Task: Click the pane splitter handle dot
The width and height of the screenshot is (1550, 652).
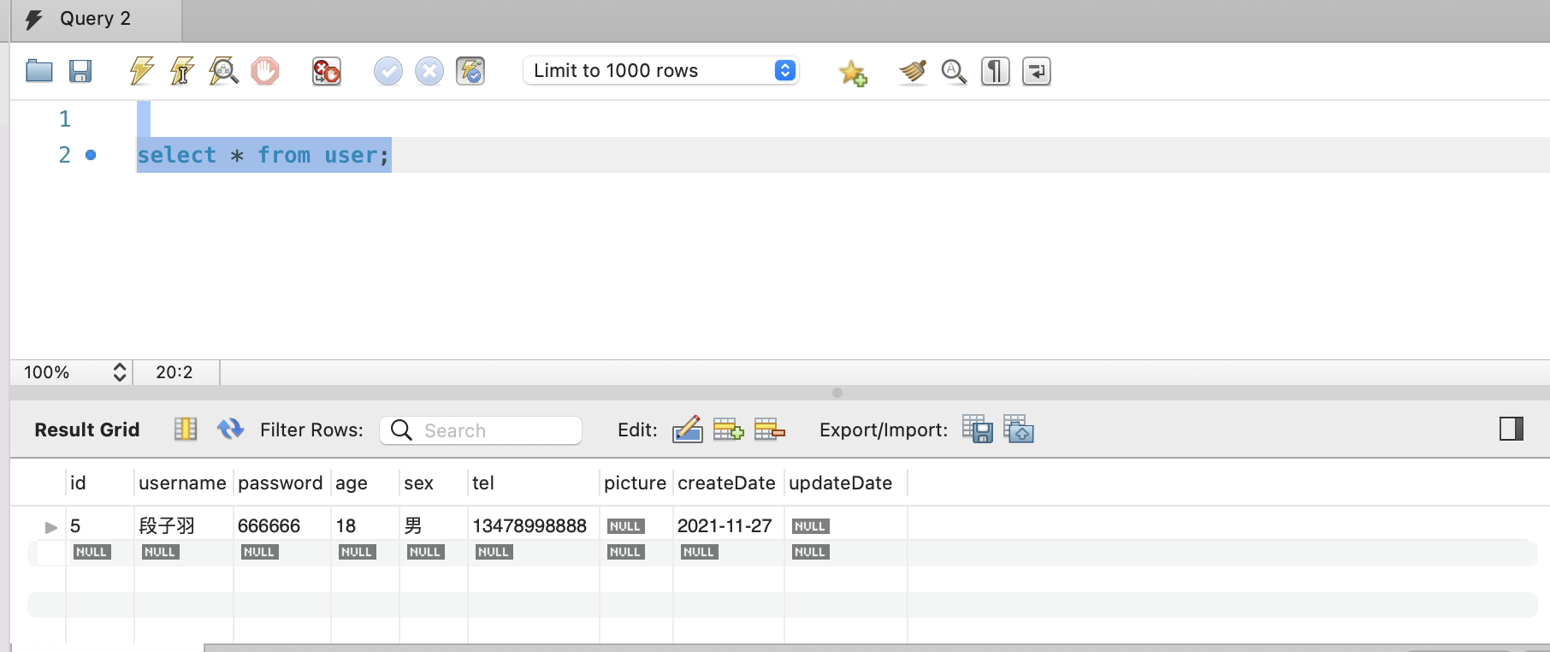Action: click(x=837, y=393)
